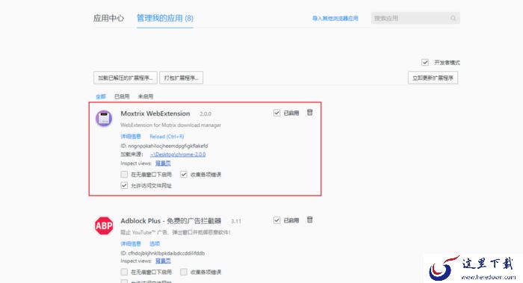Click Moxtrix extension ID text
The height and width of the screenshot is (283, 523).
click(164, 146)
